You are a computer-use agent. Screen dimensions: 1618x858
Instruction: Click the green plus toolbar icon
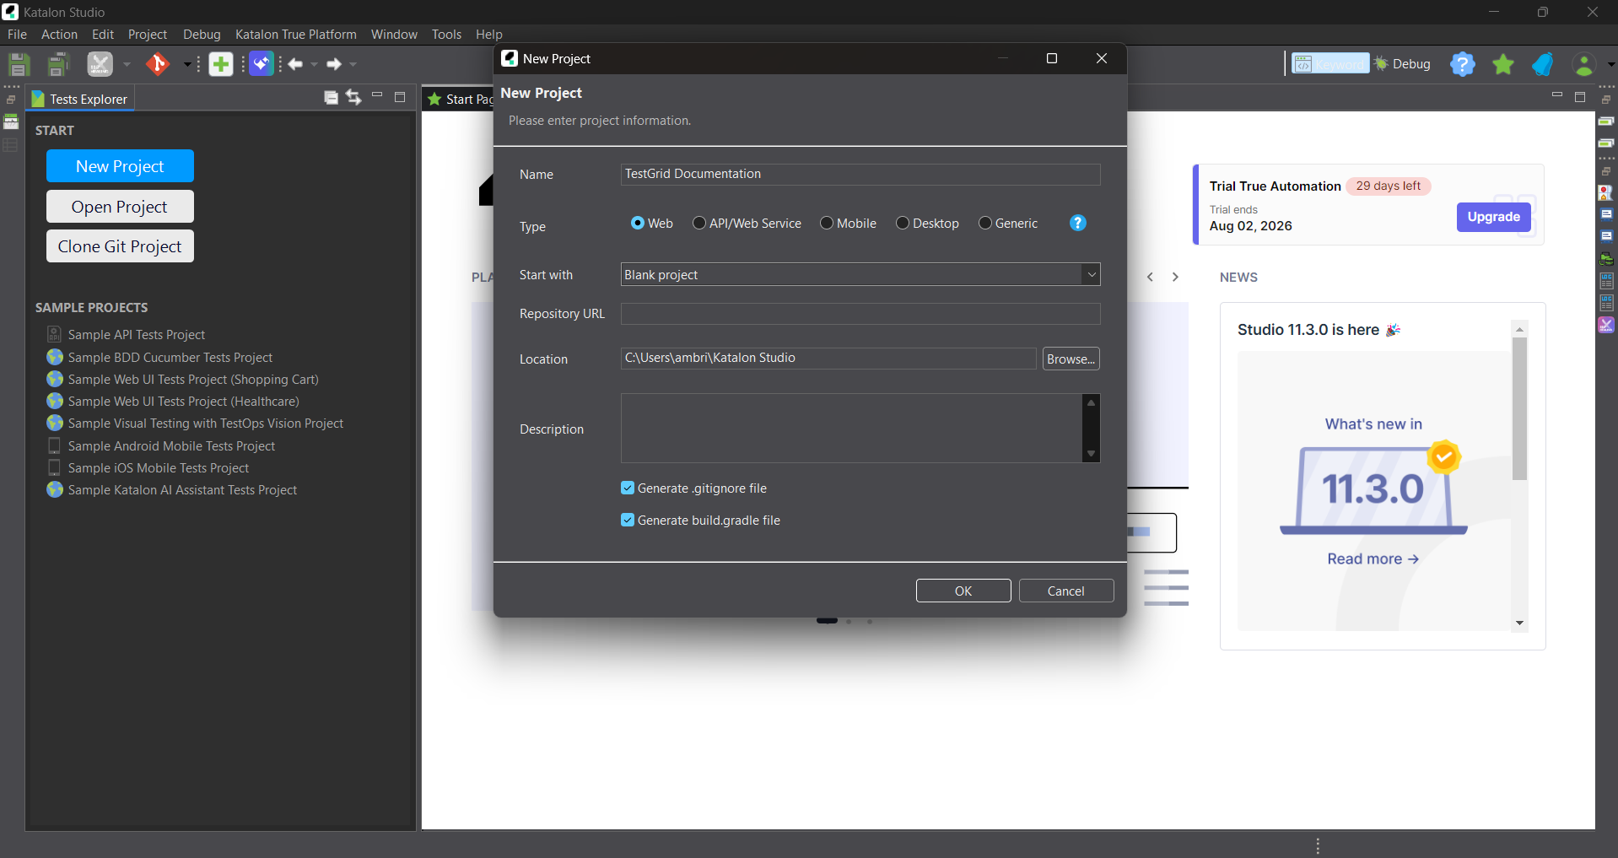tap(221, 64)
